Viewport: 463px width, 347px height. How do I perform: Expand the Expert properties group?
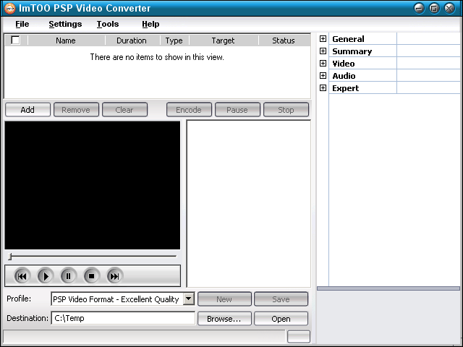pyautogui.click(x=323, y=88)
